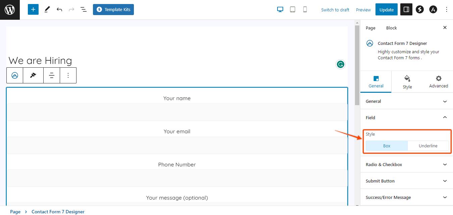The image size is (453, 215).
Task: Expand the General settings section
Action: coord(406,101)
